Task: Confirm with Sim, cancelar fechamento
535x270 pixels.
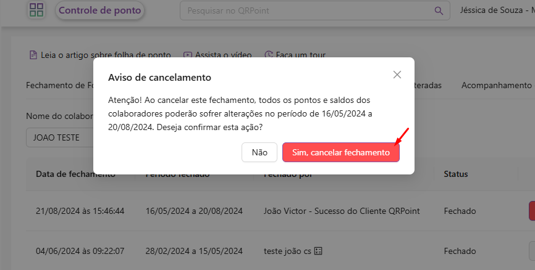Action: pos(341,152)
